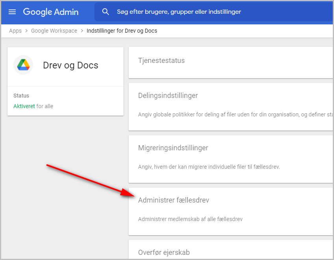334x260 pixels.
Task: Open Overfør ejerskab section
Action: coord(231,249)
